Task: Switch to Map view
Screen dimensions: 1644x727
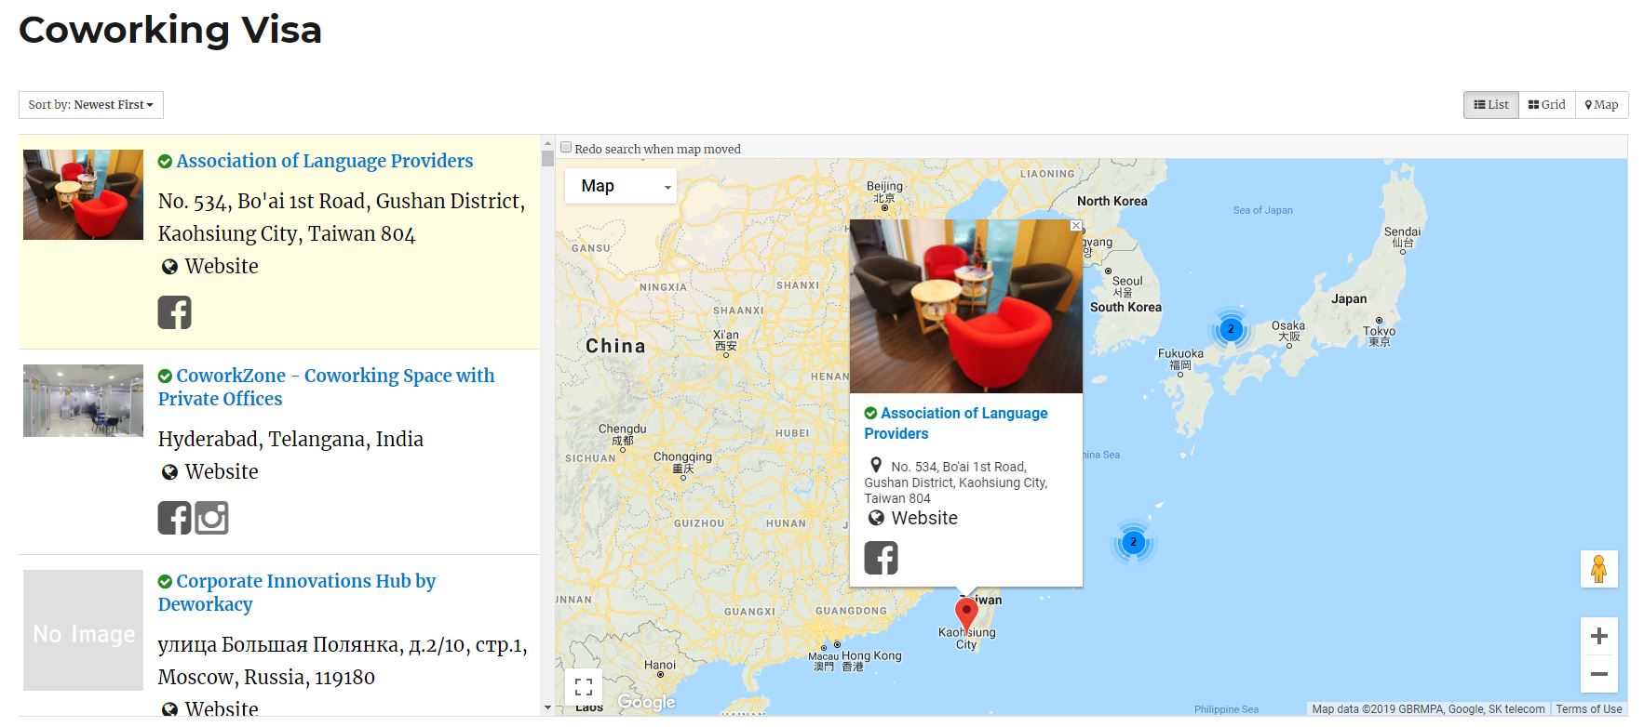Action: pyautogui.click(x=1602, y=105)
